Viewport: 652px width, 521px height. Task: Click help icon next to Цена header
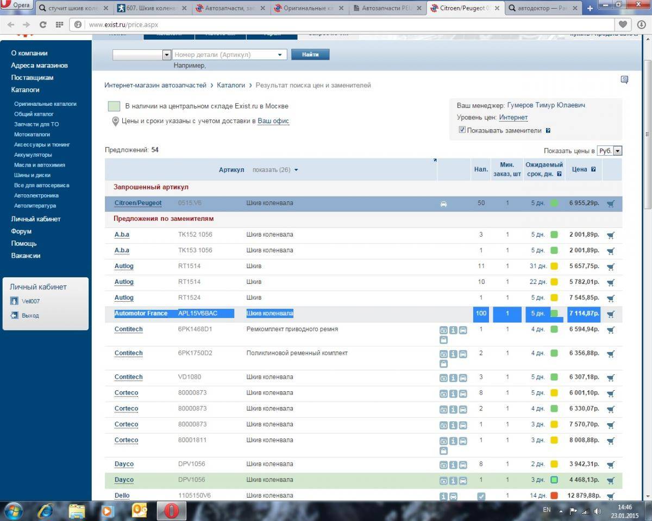(593, 169)
